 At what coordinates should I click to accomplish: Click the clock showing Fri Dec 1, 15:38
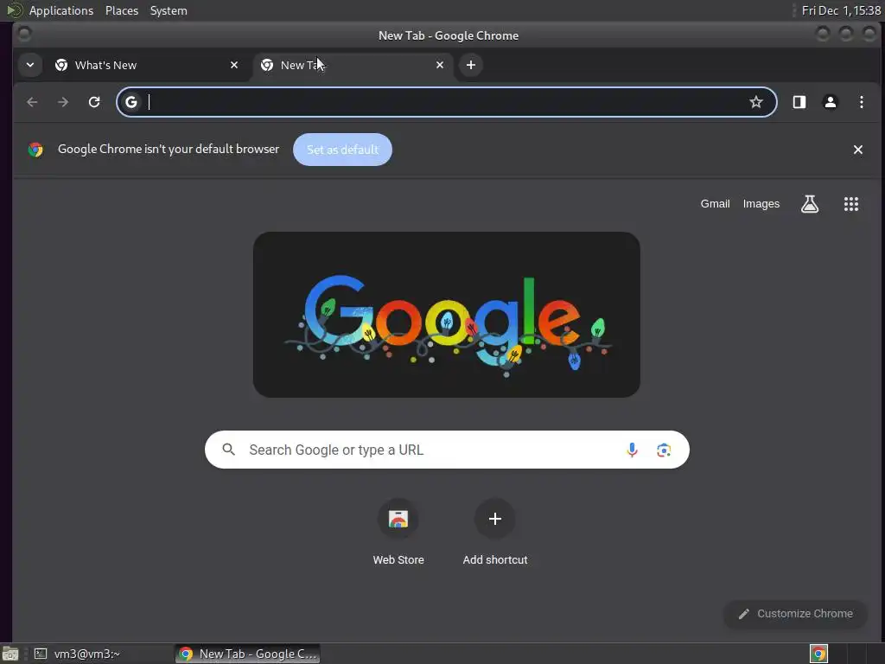pyautogui.click(x=841, y=10)
